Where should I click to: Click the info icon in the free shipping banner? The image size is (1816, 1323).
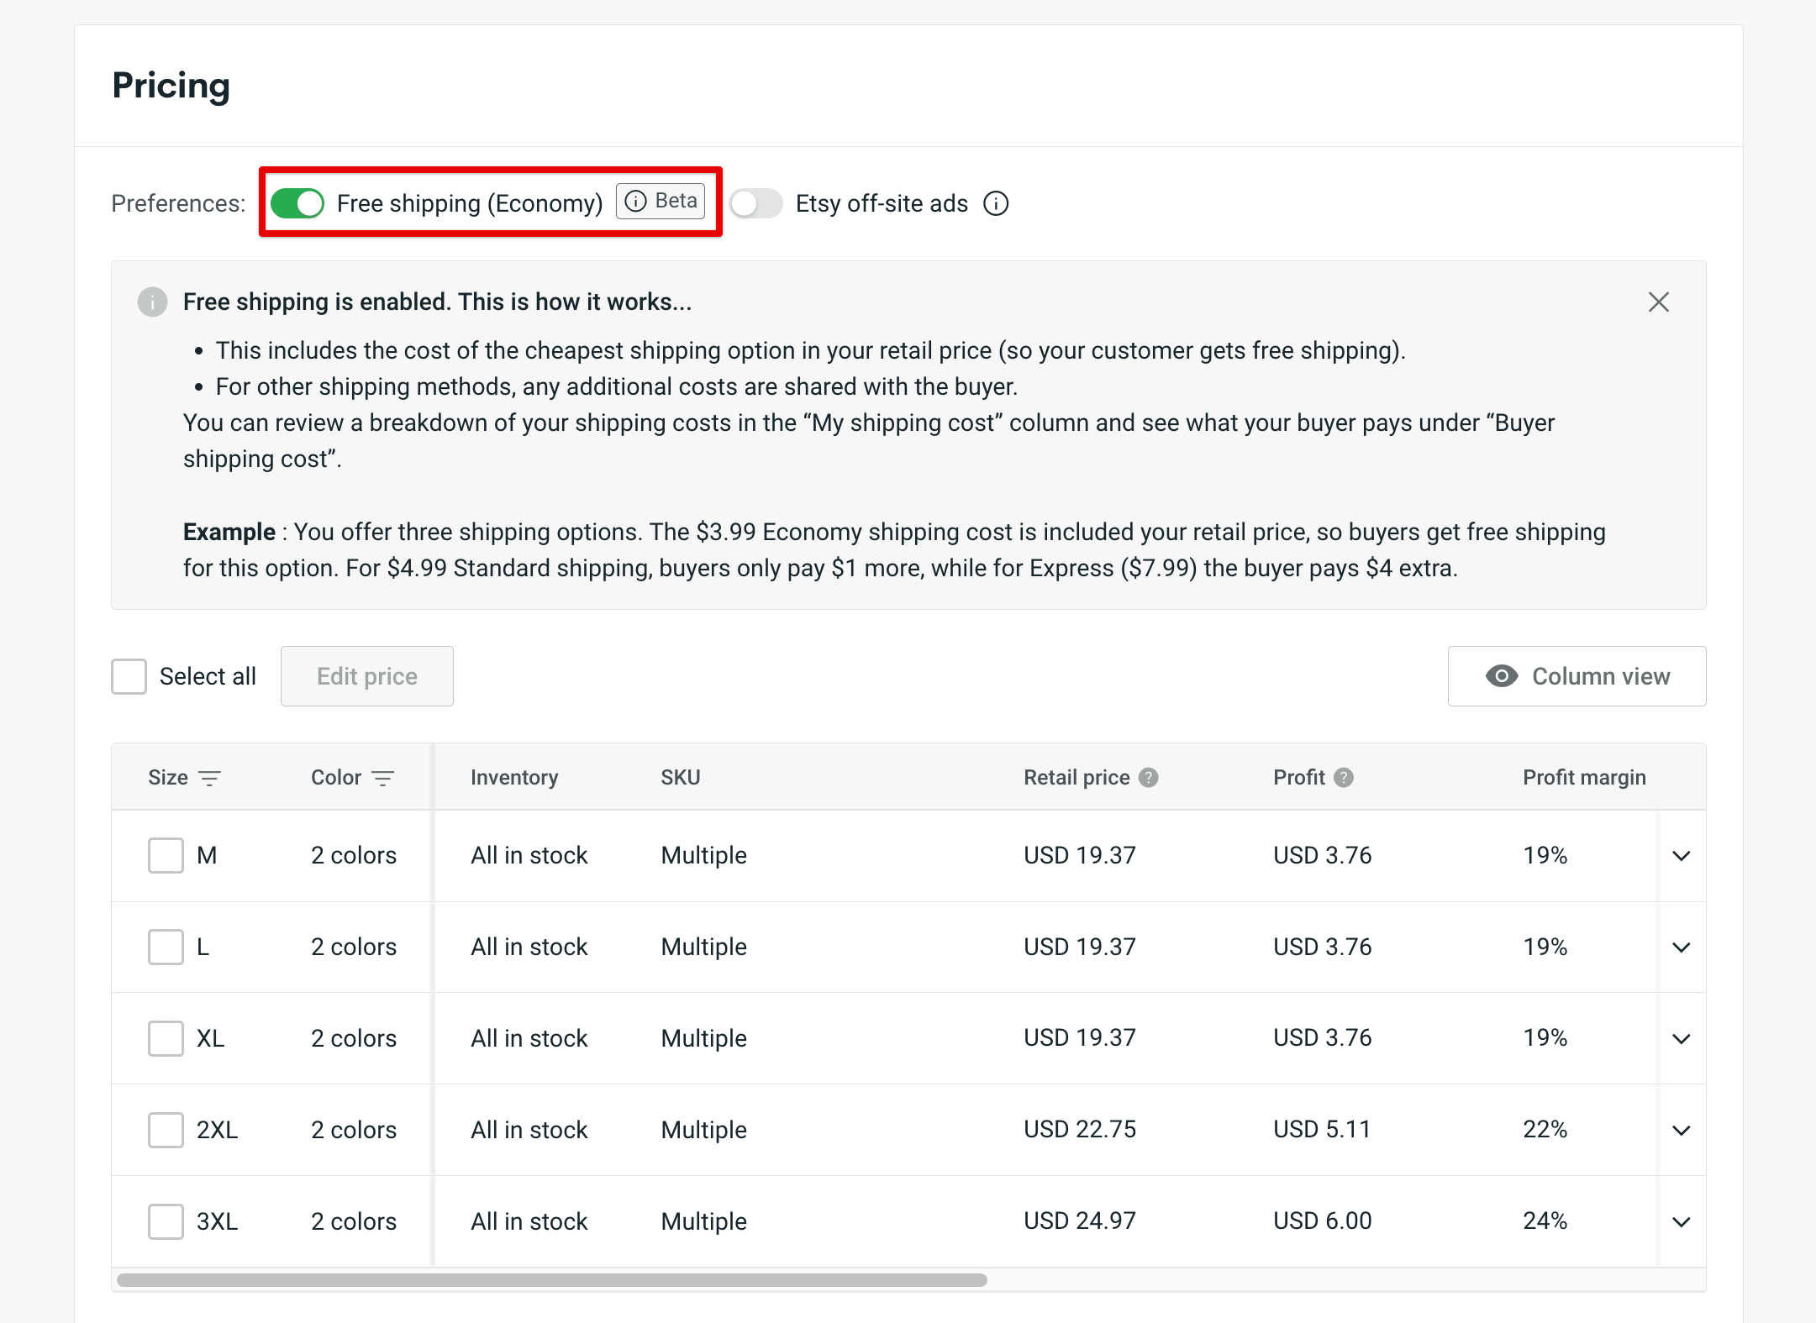click(153, 303)
